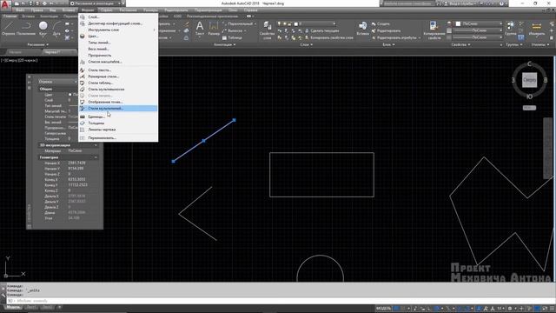The height and width of the screenshot is (313, 556).
Task: Open Рисование и аннотации workspace dropdown
Action: click(x=96, y=3)
